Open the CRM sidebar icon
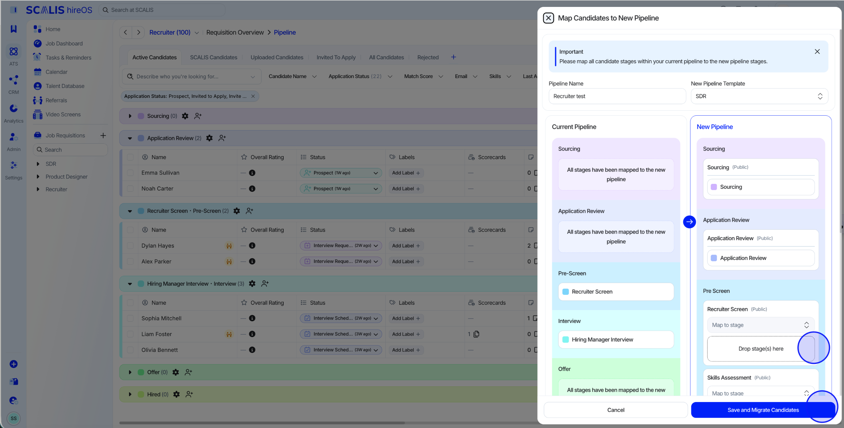This screenshot has height=428, width=844. coord(14,80)
